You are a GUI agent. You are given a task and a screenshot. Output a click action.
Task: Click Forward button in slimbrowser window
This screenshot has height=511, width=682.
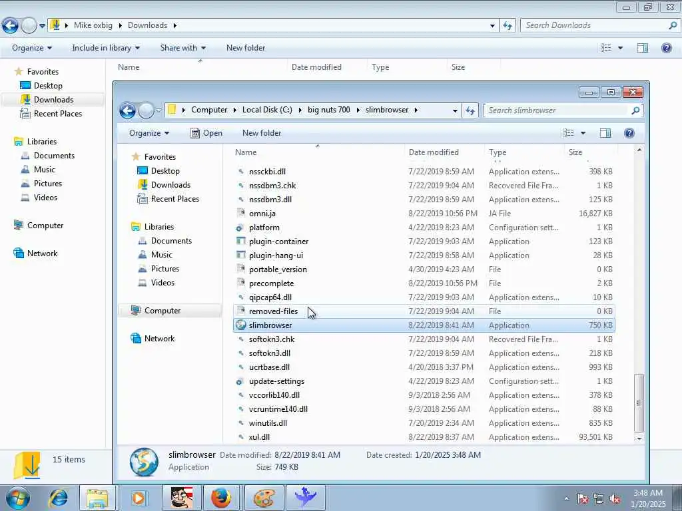coord(146,110)
